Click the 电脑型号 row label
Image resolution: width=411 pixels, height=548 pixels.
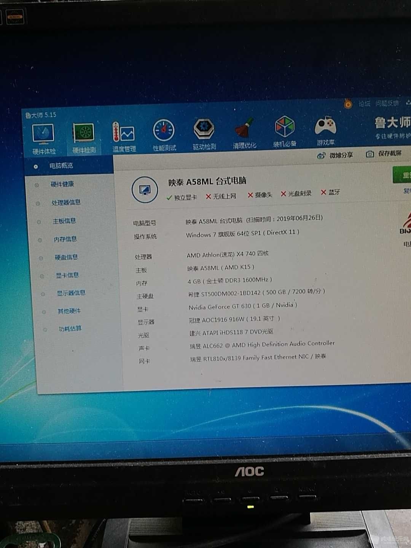point(144,223)
